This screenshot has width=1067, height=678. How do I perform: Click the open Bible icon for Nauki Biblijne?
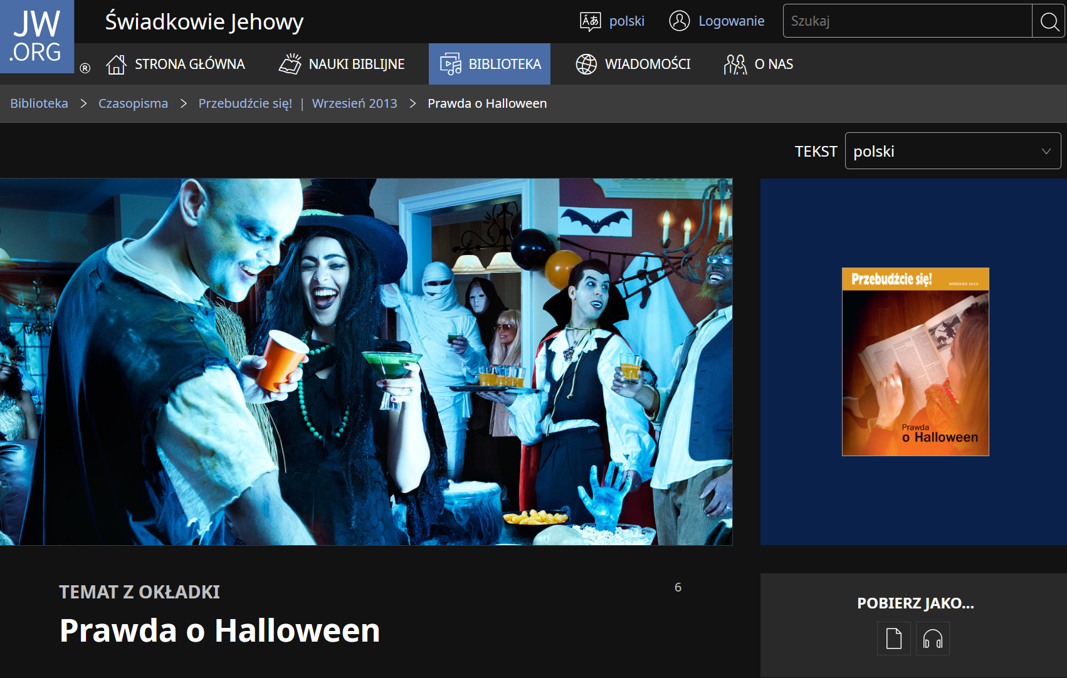pos(290,64)
